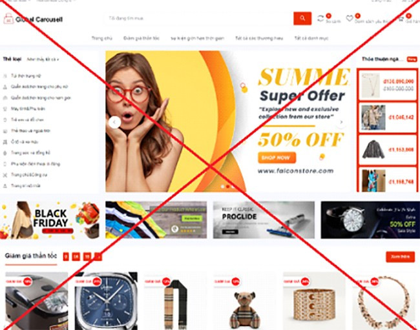This screenshot has width=420, height=330.
Task: Open the shopping cart icon
Action: pos(401,19)
